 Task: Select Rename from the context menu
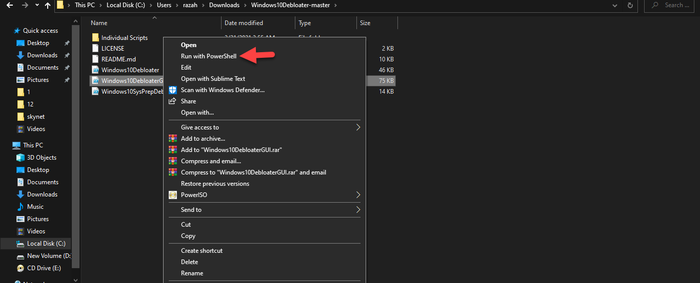click(x=192, y=273)
